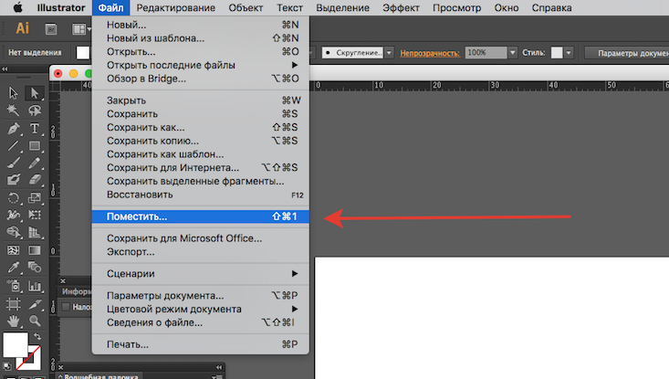Screen dimensions: 669x379
Task: Open the Редактирование menu
Action: click(x=176, y=7)
